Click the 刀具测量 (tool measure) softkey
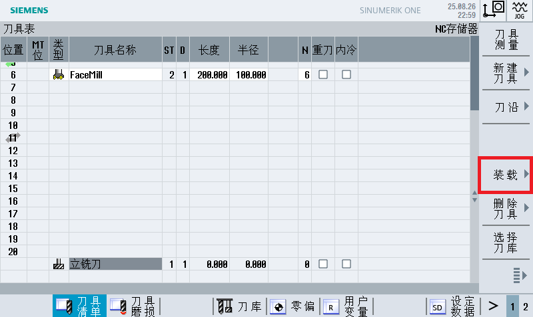Viewport: 533px width, 317px height. [506, 39]
